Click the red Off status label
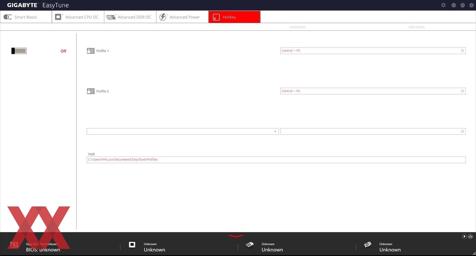 coord(63,51)
